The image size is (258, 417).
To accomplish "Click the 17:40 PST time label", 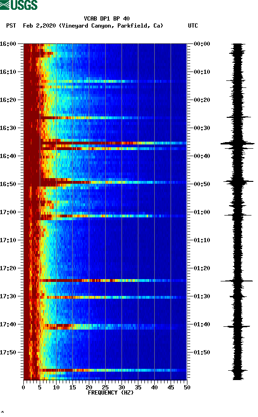I will (8, 324).
